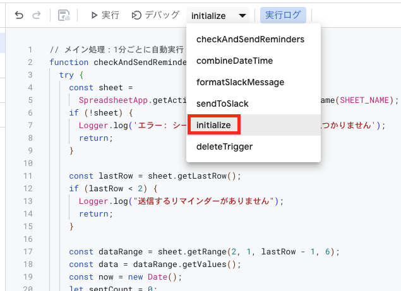Click 'lastRow' variable declaration on line 11
The width and height of the screenshot is (401, 291).
(116, 176)
